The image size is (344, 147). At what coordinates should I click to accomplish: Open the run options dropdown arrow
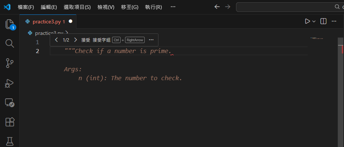[x=314, y=22]
